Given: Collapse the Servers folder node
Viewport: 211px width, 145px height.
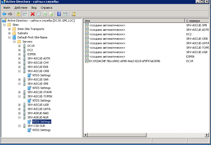Looking at the screenshot, I should 14,42.
